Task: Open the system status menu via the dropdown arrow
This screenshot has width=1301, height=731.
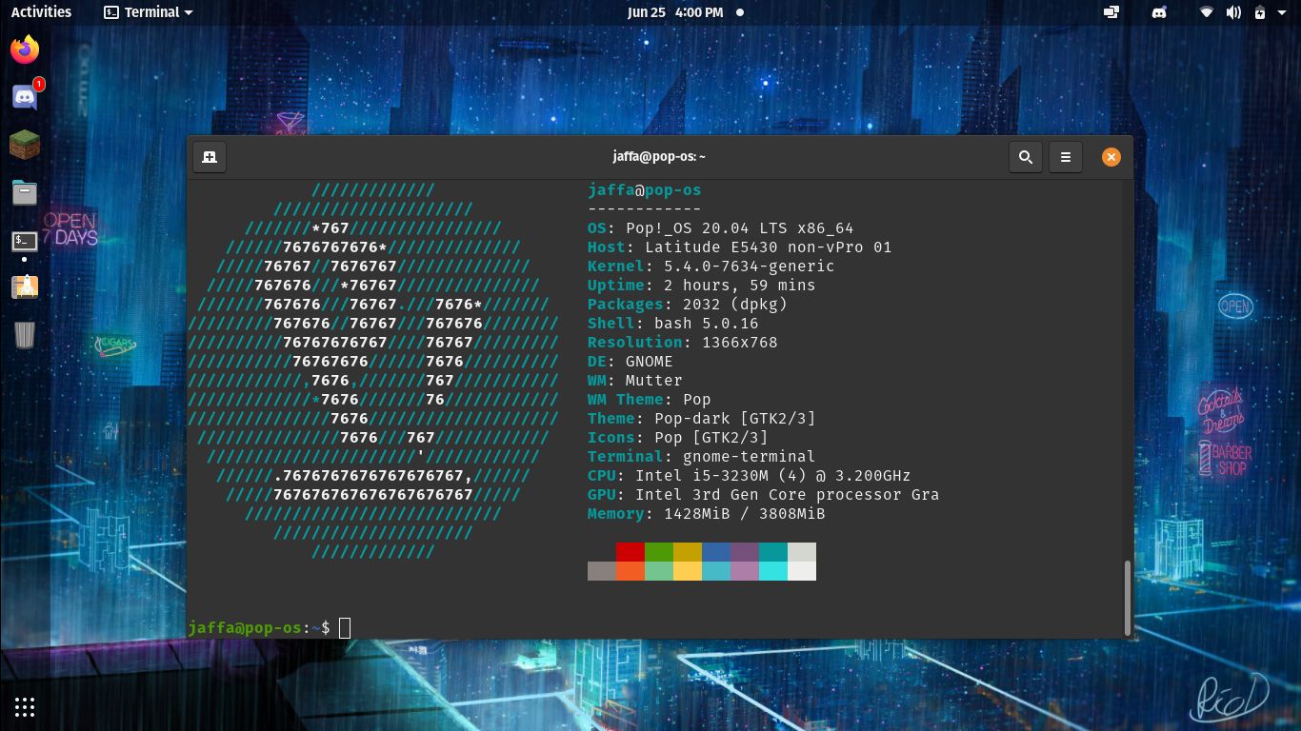Action: pos(1280,12)
